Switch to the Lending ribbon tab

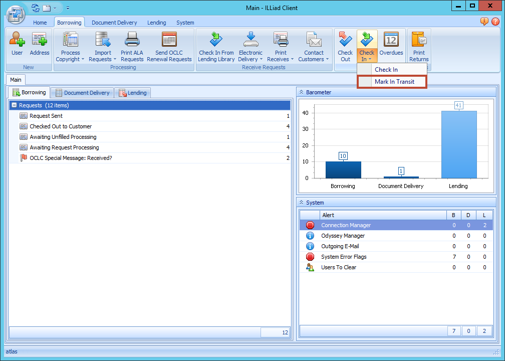click(156, 22)
